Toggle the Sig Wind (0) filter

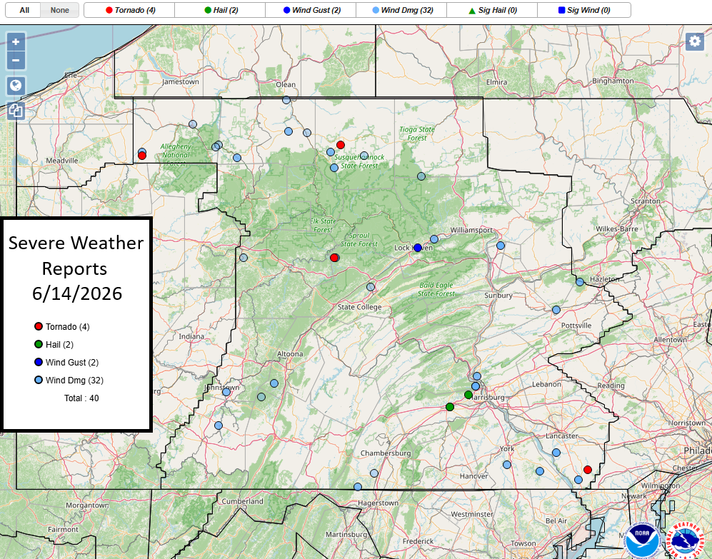pos(584,10)
